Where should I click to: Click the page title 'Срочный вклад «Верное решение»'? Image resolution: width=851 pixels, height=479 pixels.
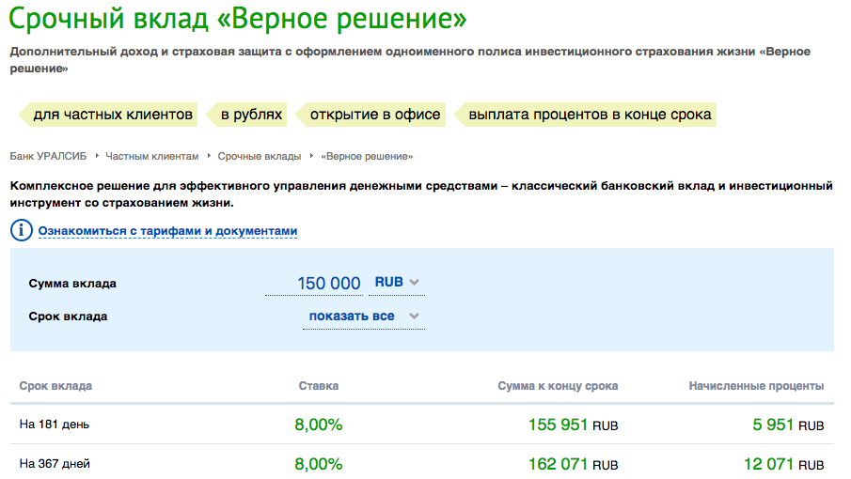[x=238, y=18]
